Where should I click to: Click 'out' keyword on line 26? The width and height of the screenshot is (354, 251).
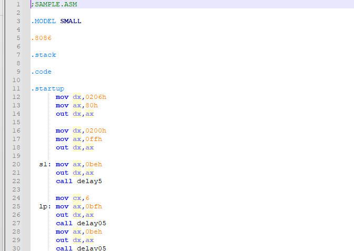pos(62,215)
